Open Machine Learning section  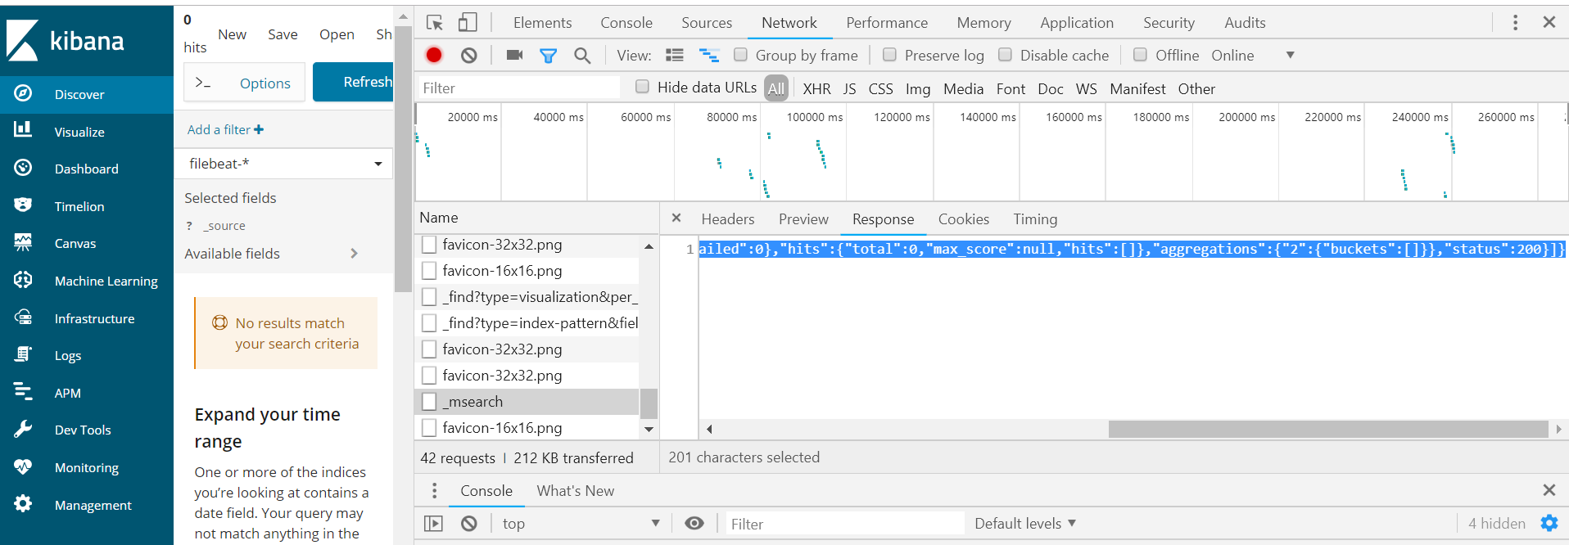tap(86, 281)
